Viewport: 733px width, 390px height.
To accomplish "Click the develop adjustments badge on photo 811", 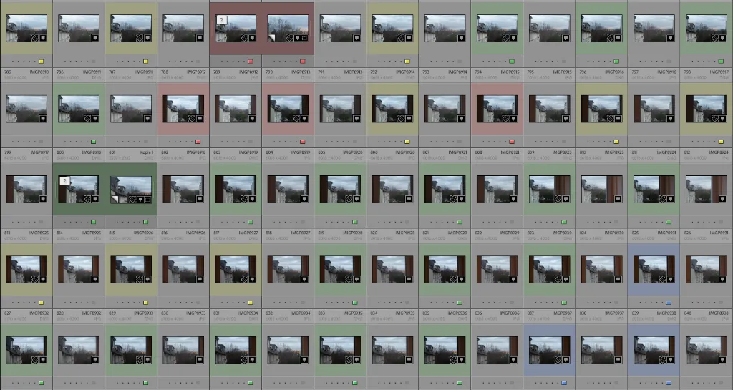I will pos(664,199).
